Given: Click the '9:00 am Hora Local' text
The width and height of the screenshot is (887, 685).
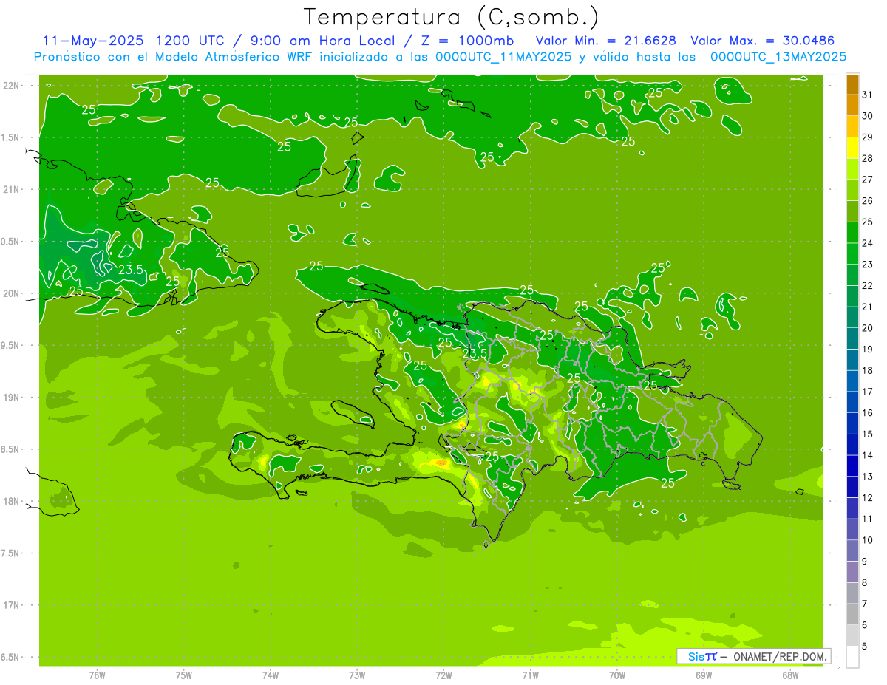Looking at the screenshot, I should pyautogui.click(x=320, y=41).
